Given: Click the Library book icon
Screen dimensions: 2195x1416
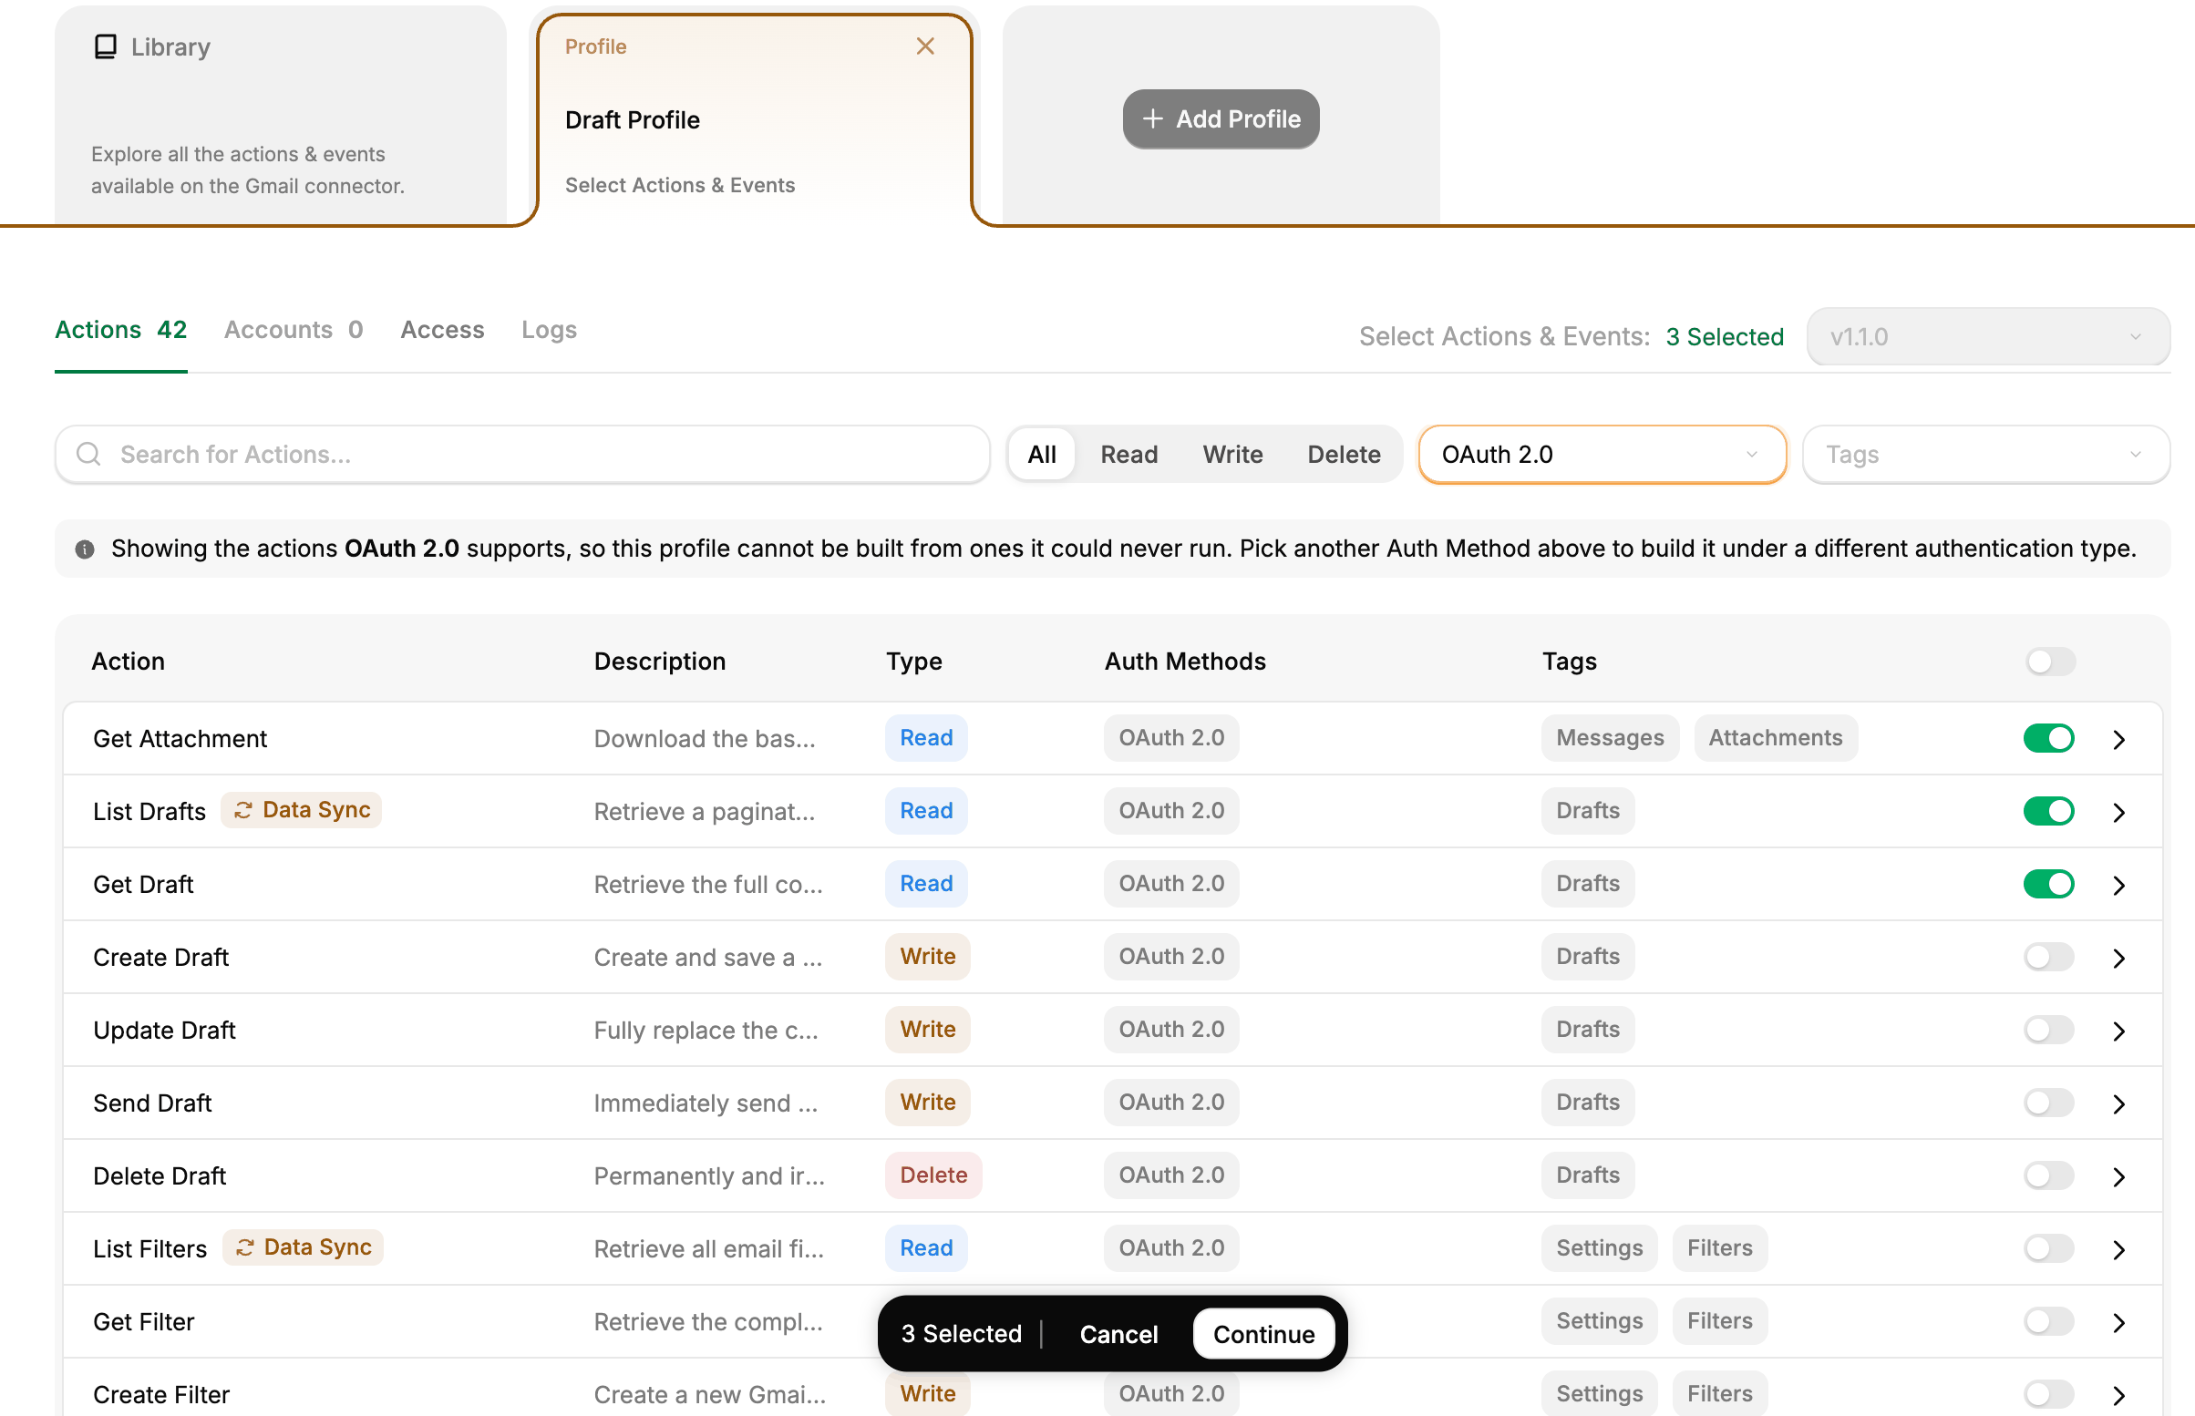Looking at the screenshot, I should [105, 46].
